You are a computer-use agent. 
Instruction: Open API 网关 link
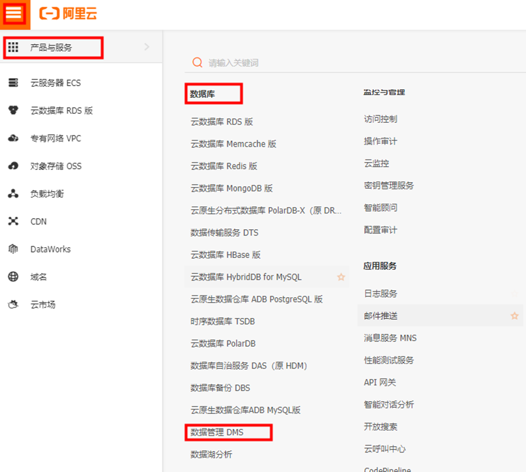tap(380, 382)
